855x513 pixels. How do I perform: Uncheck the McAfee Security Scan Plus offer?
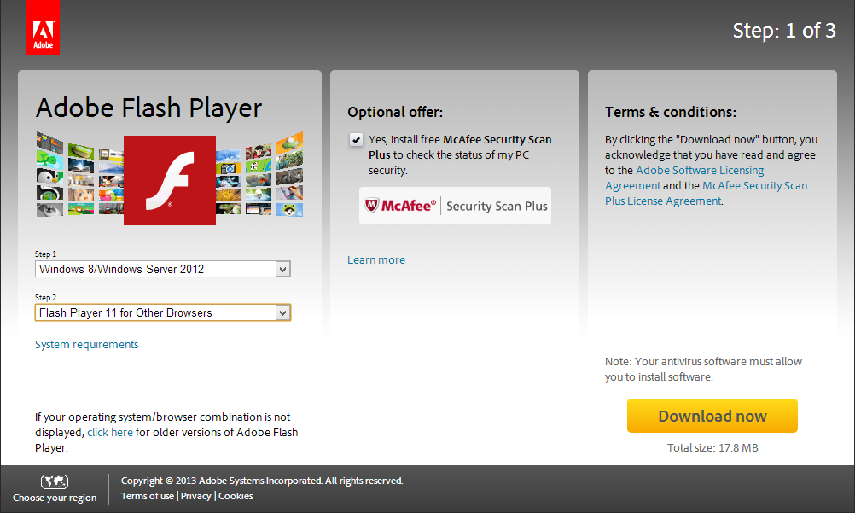356,140
